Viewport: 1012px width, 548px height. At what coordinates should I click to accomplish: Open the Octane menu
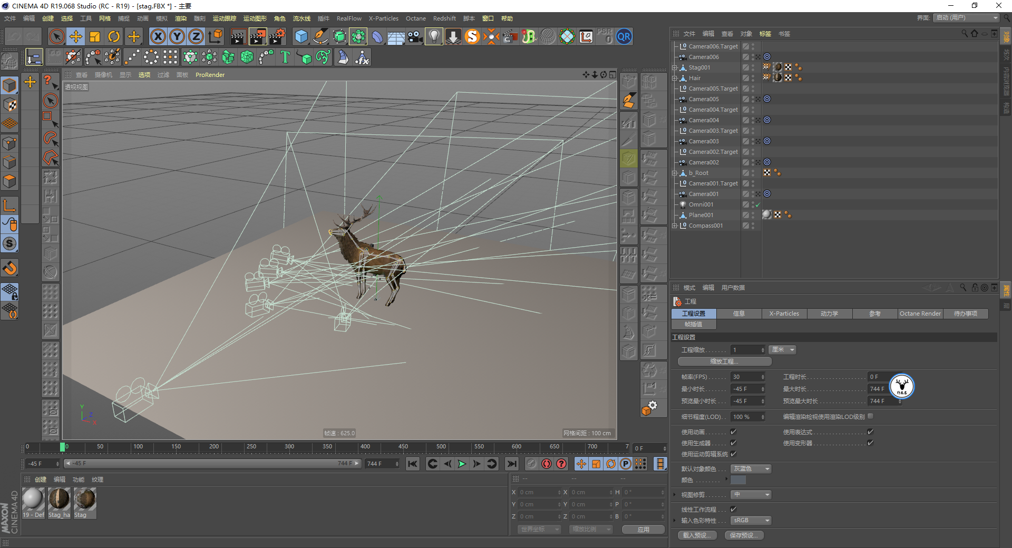tap(415, 18)
